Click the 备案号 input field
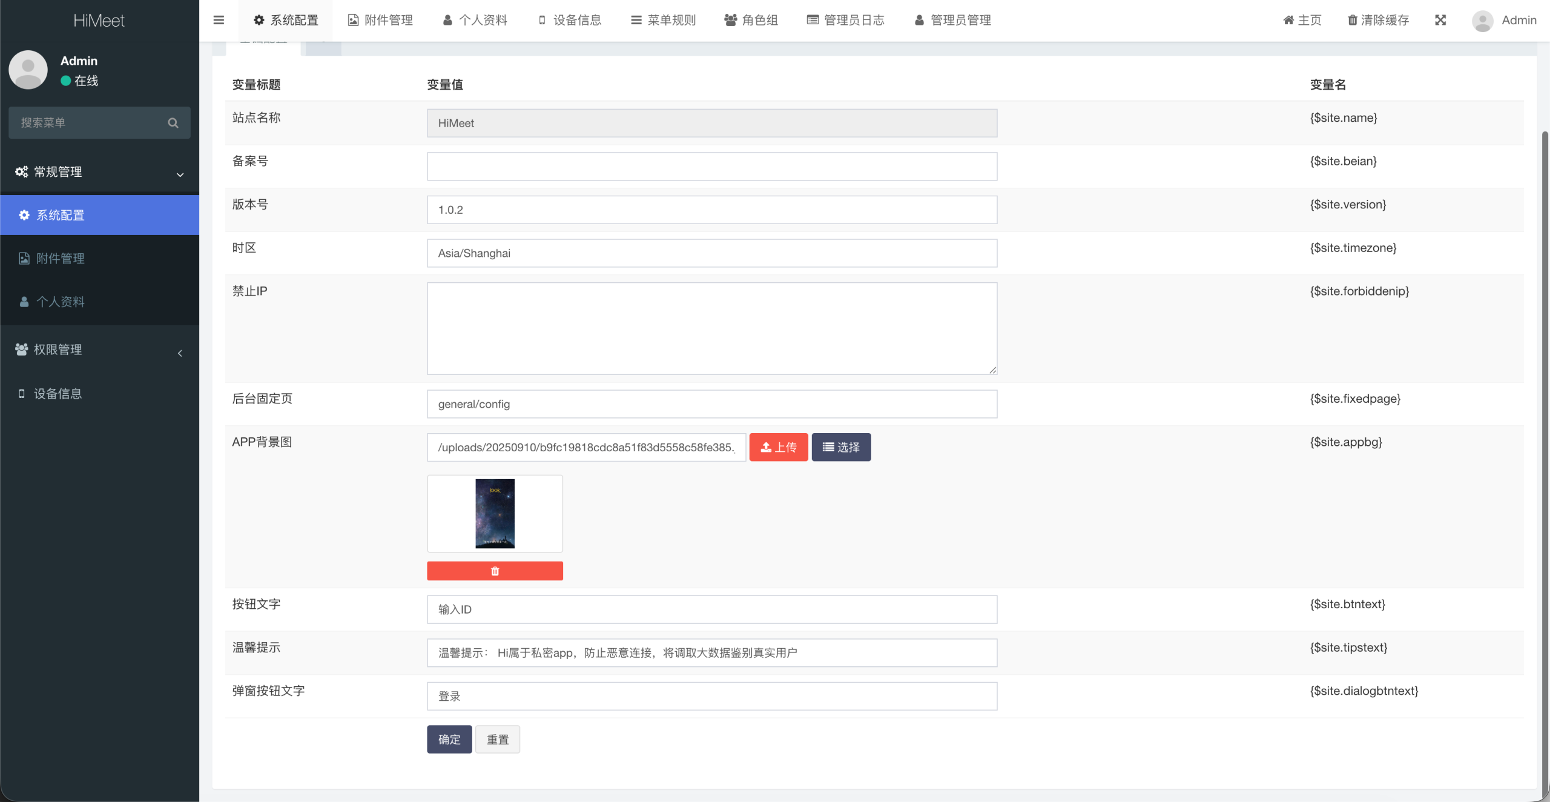This screenshot has width=1550, height=802. pyautogui.click(x=711, y=167)
